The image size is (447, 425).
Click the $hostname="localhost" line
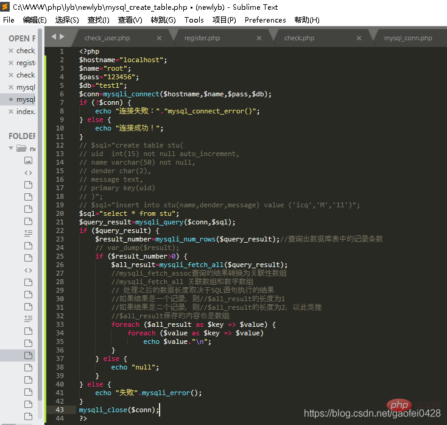tap(123, 60)
